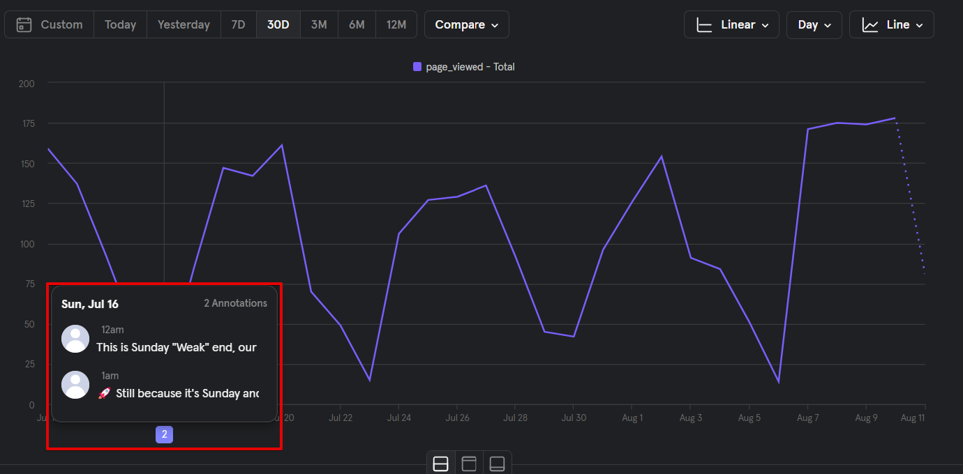
Task: Click the purple page_viewed legend swatch
Action: point(417,67)
